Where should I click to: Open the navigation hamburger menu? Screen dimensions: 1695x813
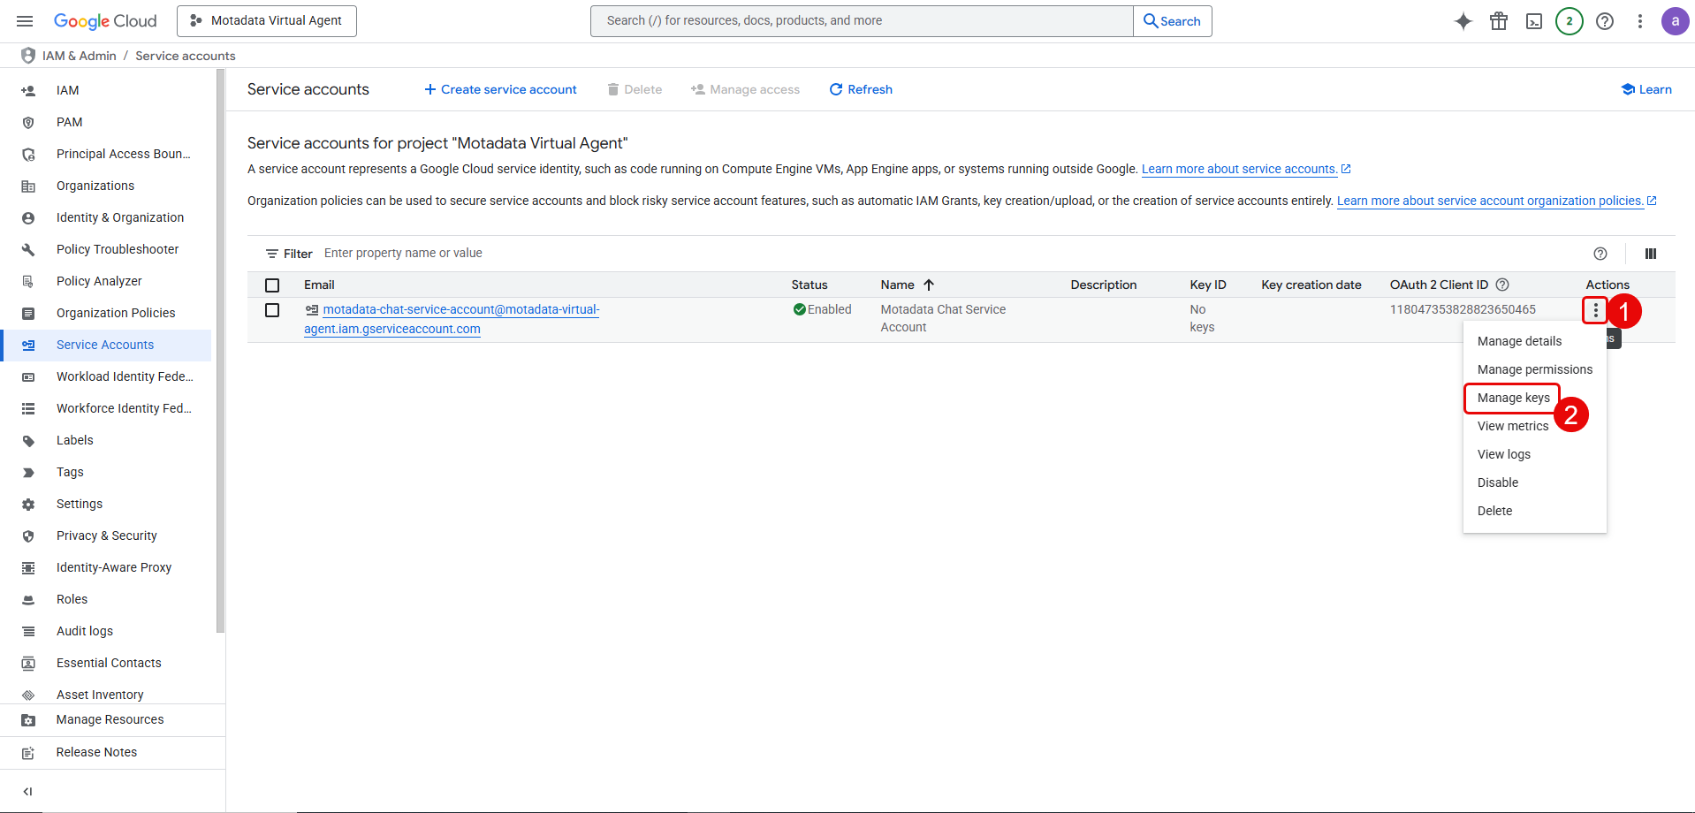(24, 20)
